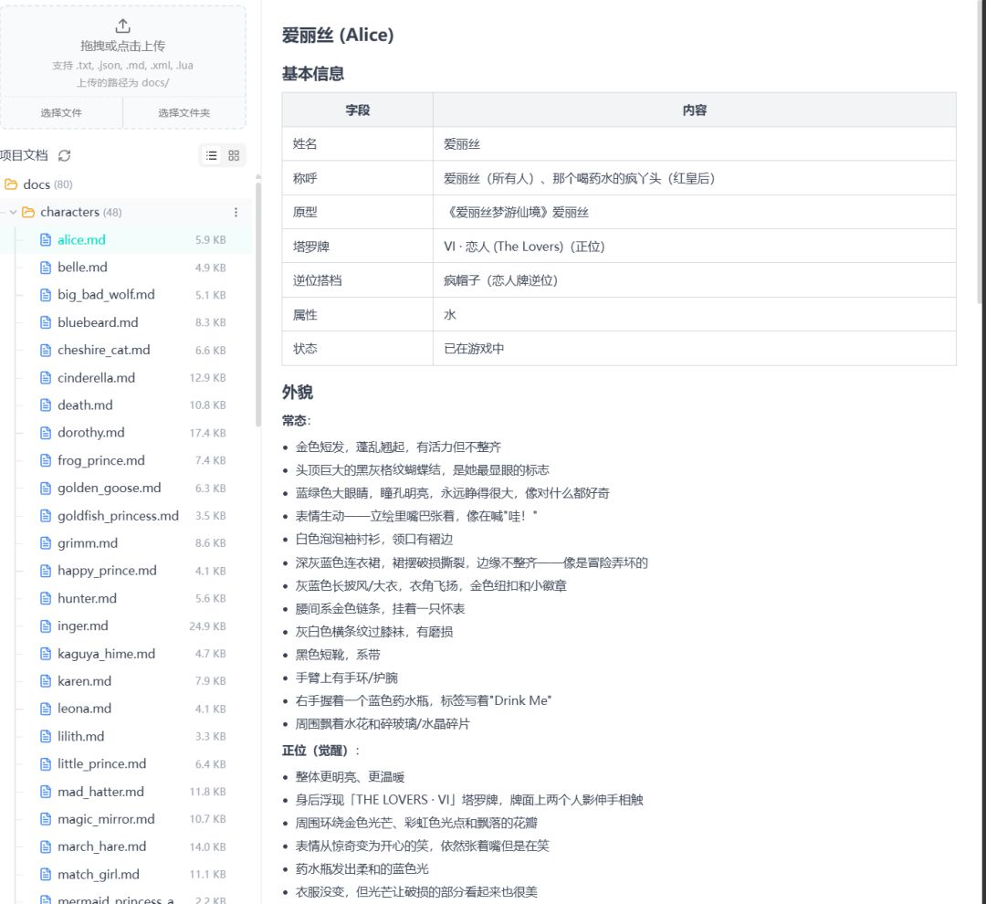Refresh the 项目文档 list
986x904 pixels.
64,155
